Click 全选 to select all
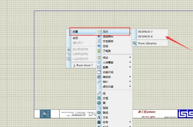The height and width of the screenshot is (127, 193). click(x=75, y=38)
